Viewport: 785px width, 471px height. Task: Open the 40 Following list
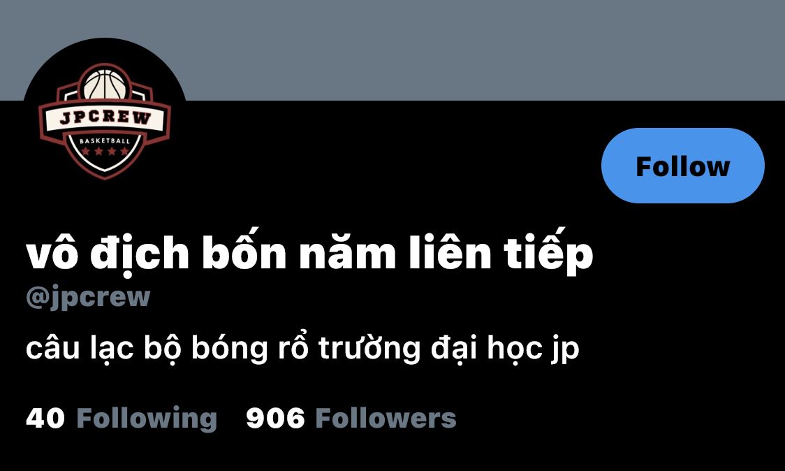pos(121,419)
